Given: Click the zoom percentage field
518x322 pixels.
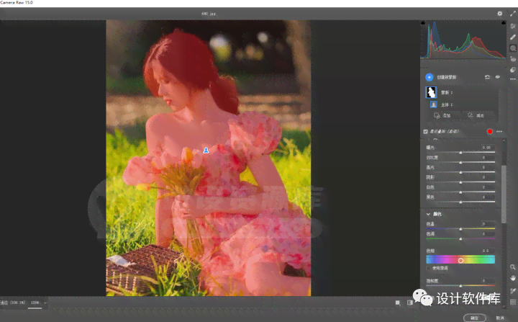Looking at the screenshot, I should [x=35, y=303].
